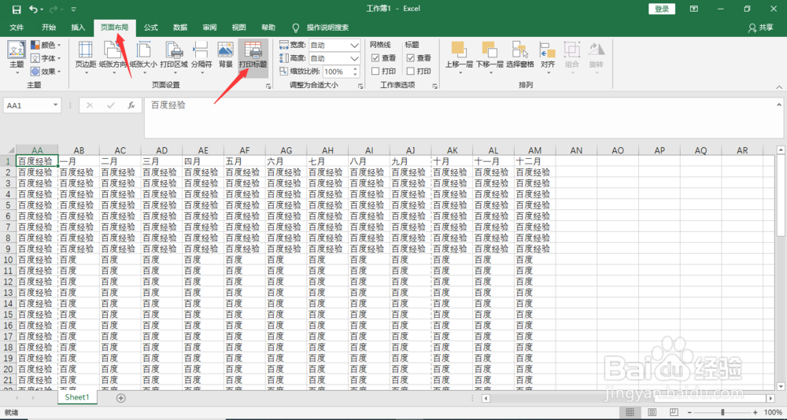Click the 操作说明搜索 search box

[327, 28]
